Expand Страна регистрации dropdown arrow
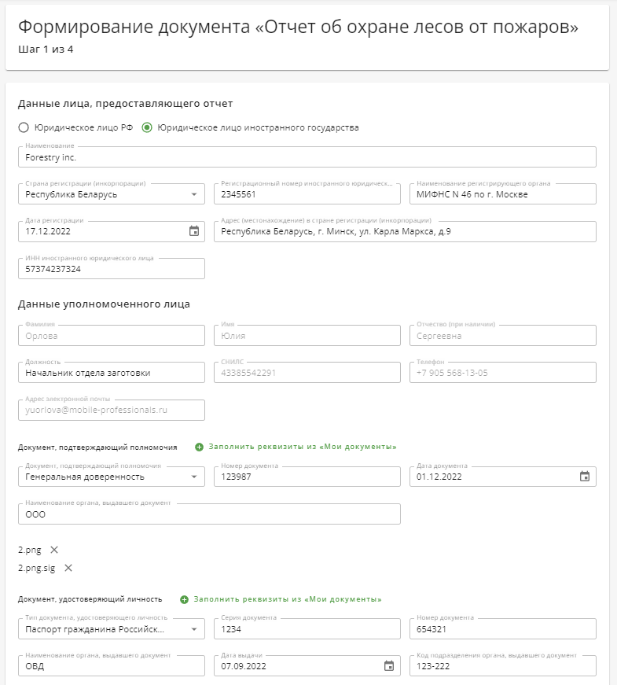This screenshot has height=685, width=617. click(194, 194)
